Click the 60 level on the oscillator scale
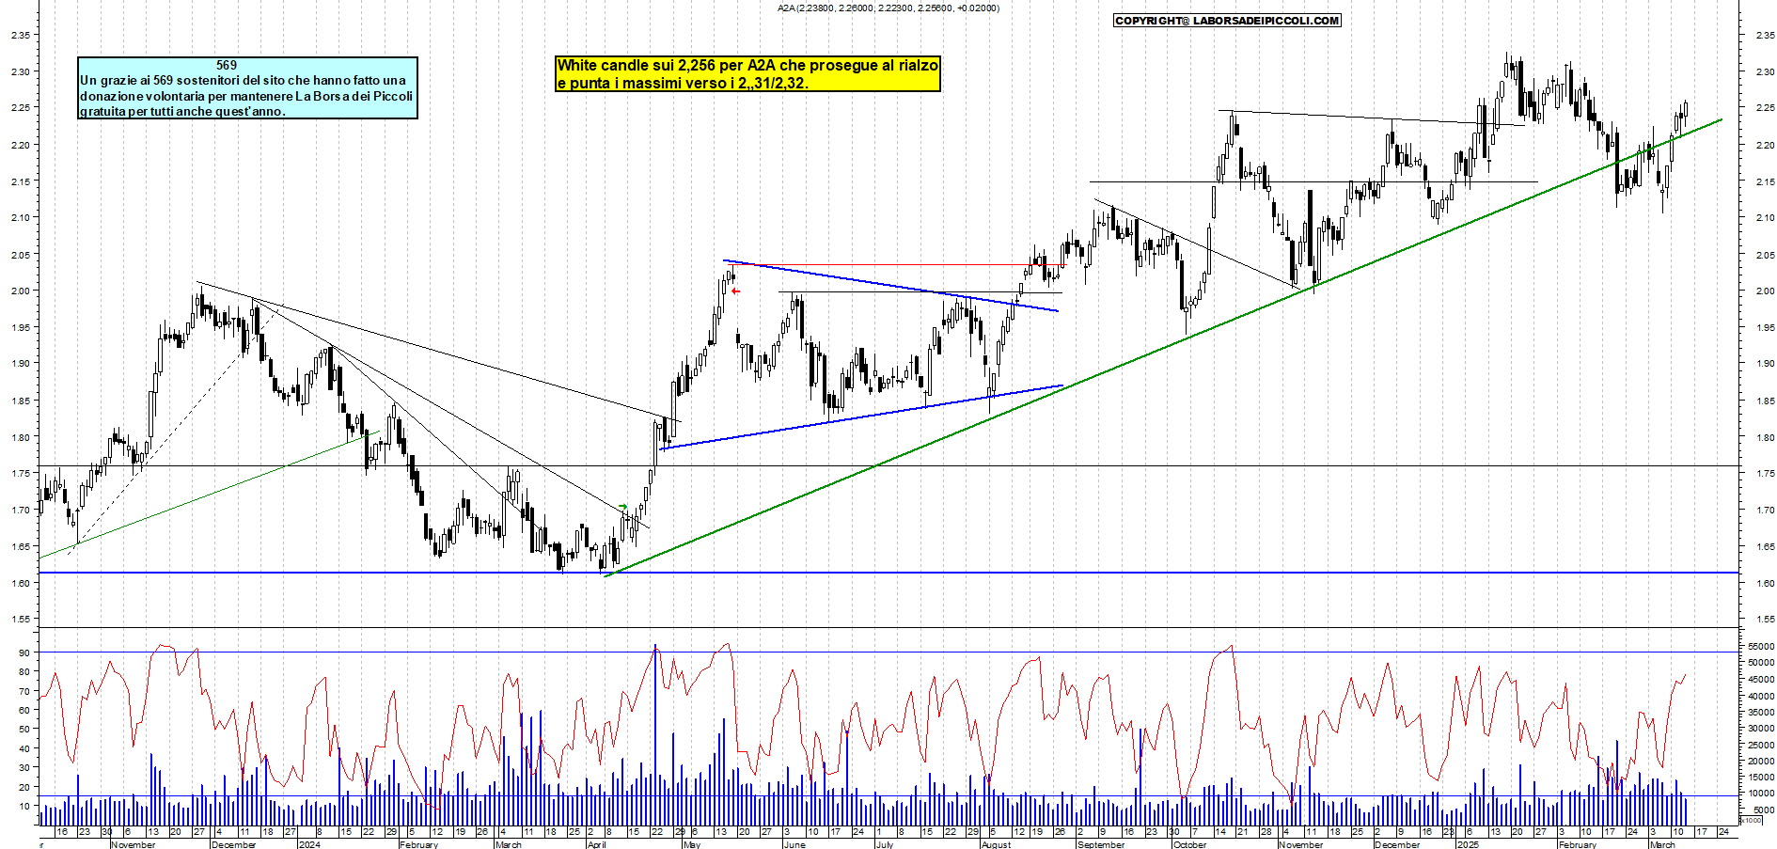The height and width of the screenshot is (849, 1777). pyautogui.click(x=24, y=710)
